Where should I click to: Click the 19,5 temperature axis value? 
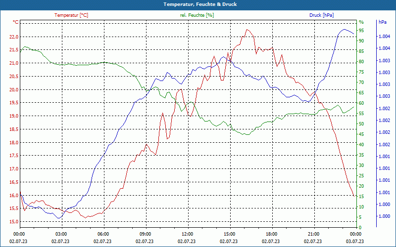tap(14, 103)
